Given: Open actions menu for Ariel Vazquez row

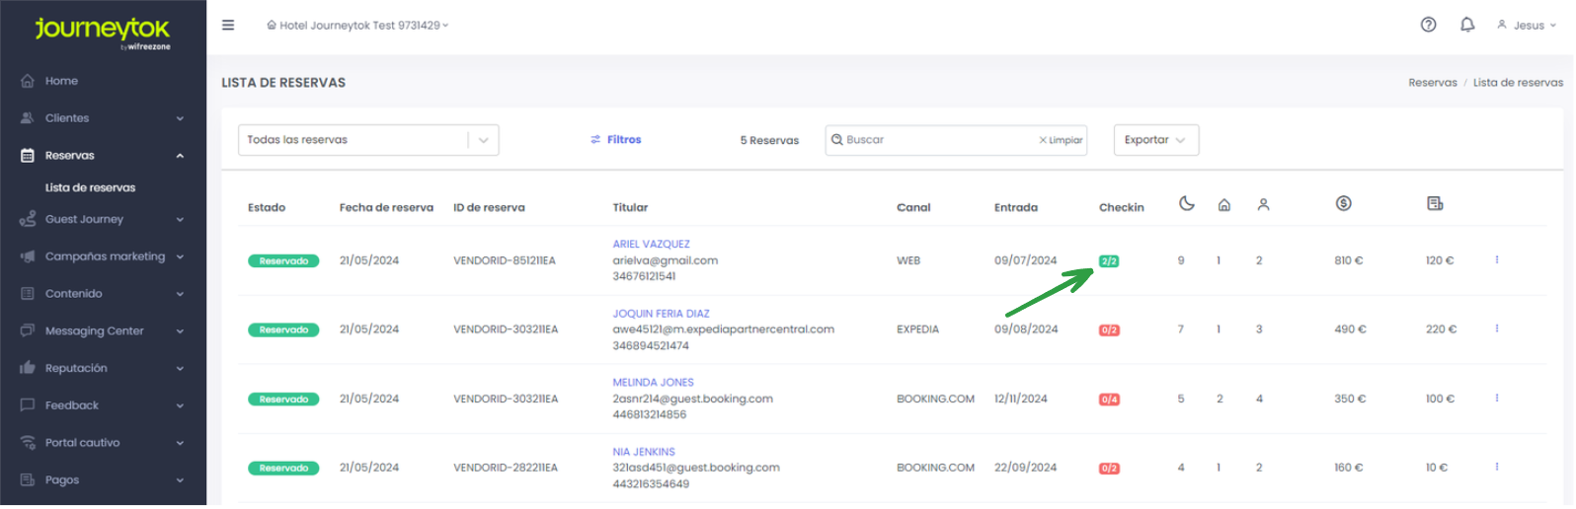Looking at the screenshot, I should click(1497, 260).
